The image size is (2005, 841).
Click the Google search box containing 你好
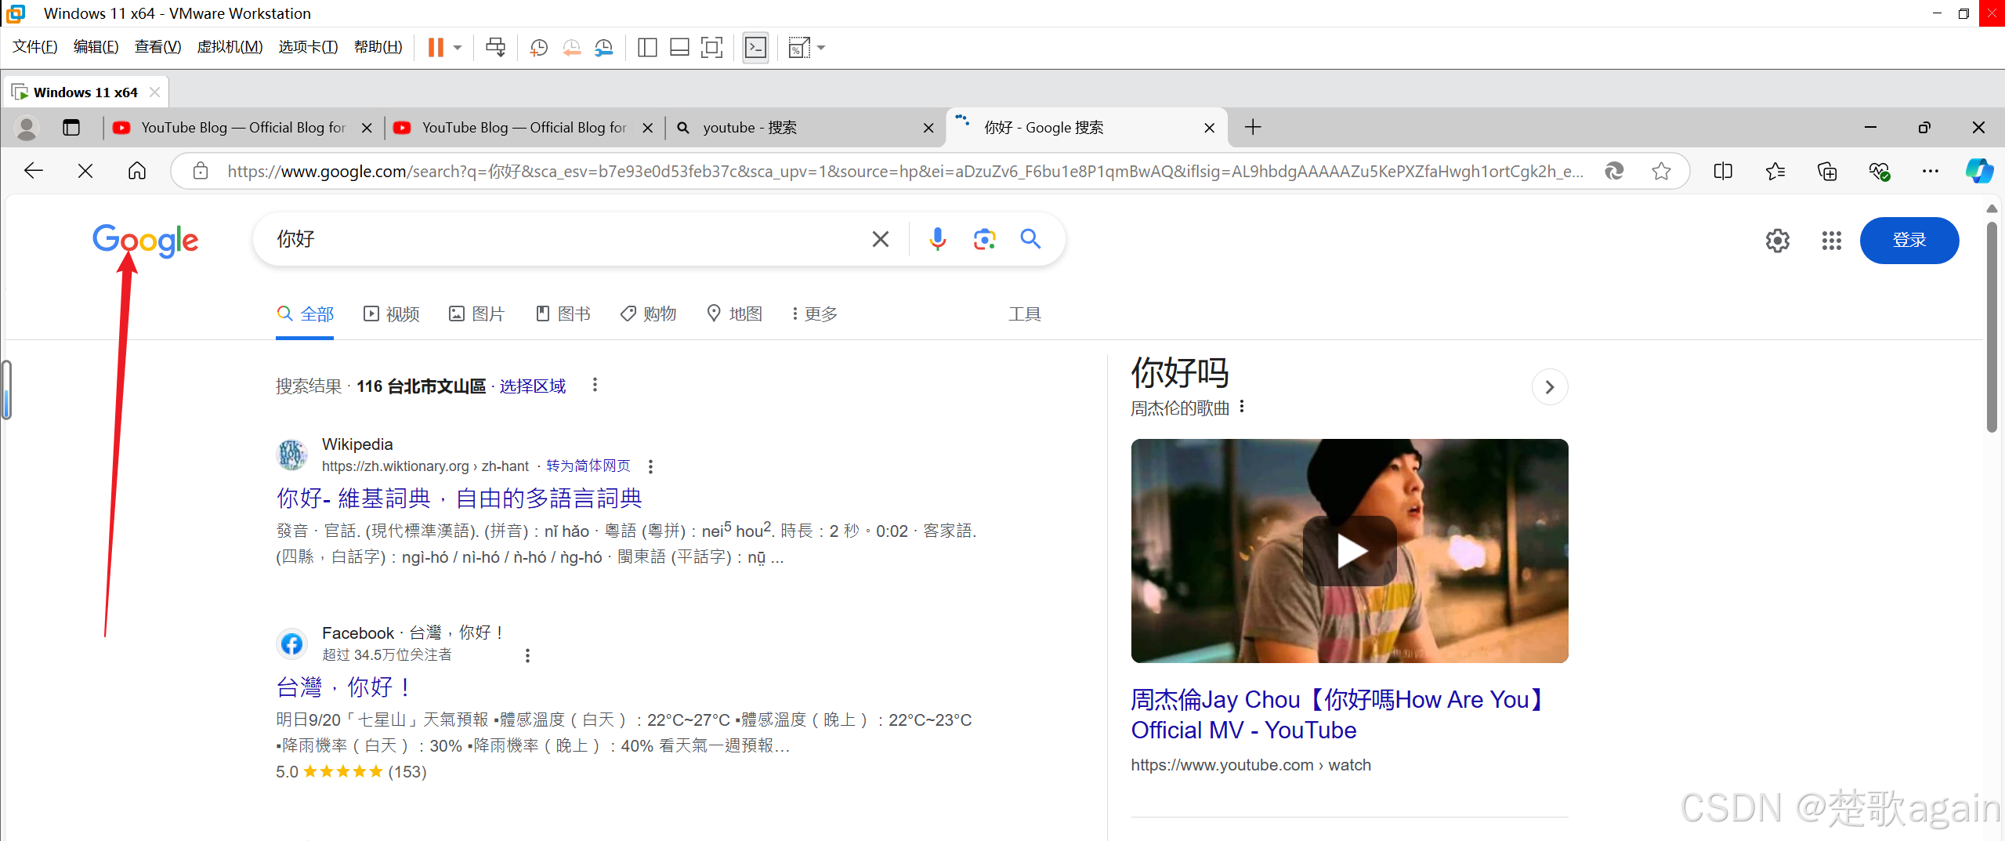point(564,239)
